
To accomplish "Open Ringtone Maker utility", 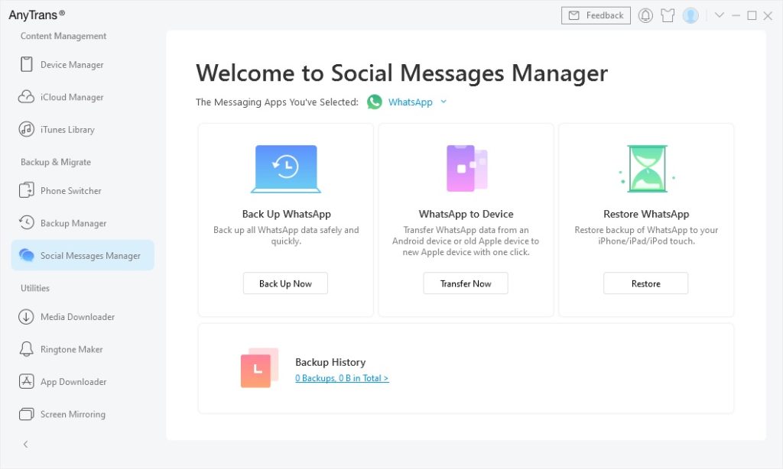I will [83, 349].
